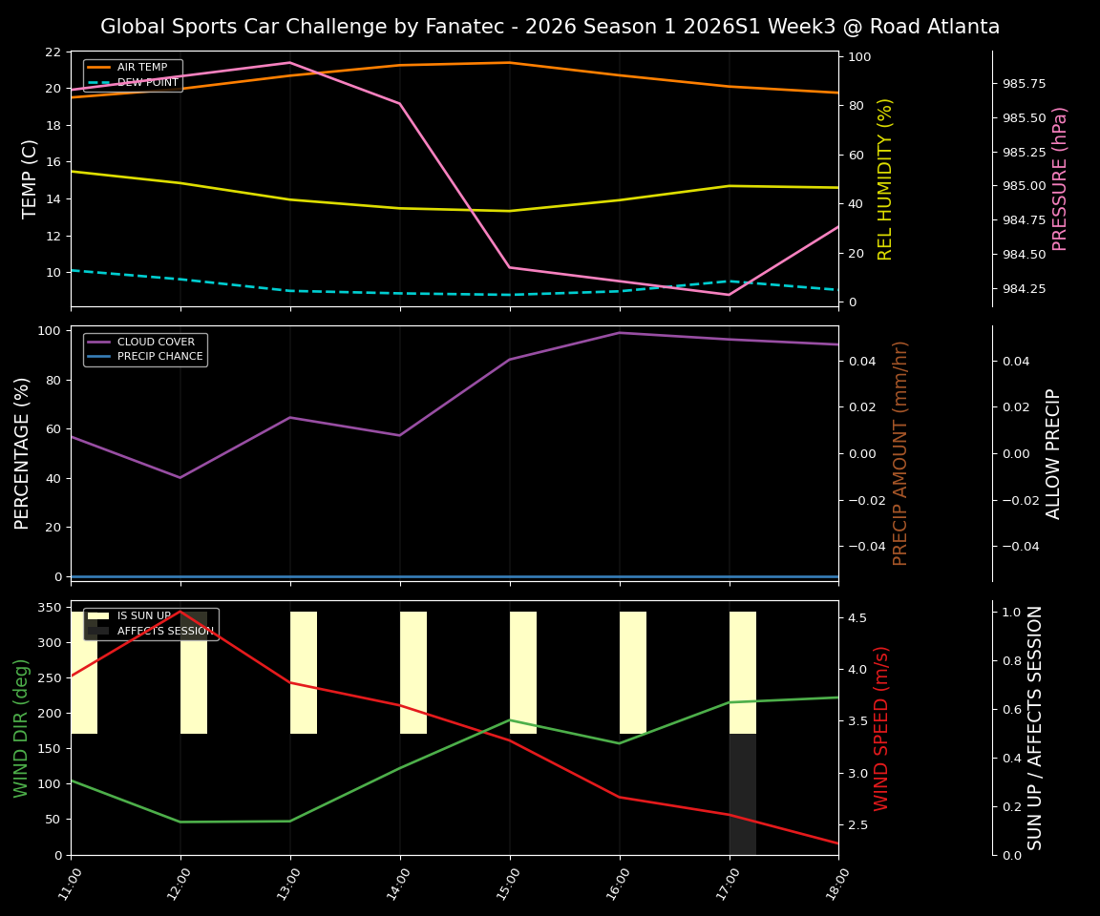This screenshot has width=1100, height=916.
Task: Click the PRECIP CHANCE legend swatch
Action: coord(98,355)
